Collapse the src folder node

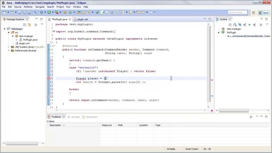click(x=8, y=32)
